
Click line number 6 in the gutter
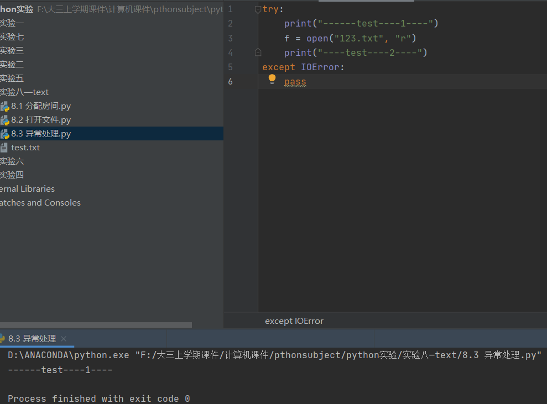coord(230,82)
